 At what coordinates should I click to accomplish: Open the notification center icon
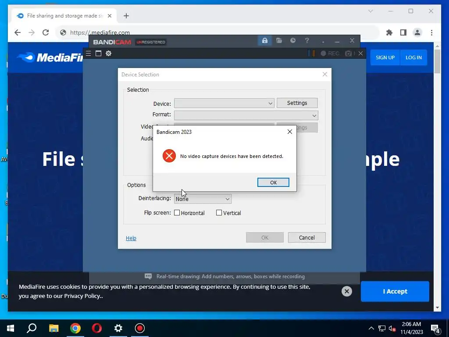435,329
